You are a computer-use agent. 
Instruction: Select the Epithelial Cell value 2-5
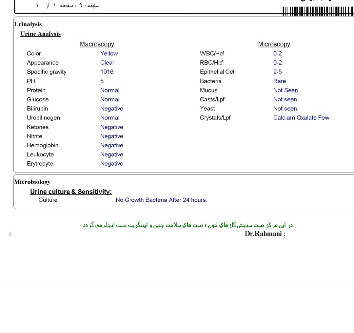(x=278, y=72)
